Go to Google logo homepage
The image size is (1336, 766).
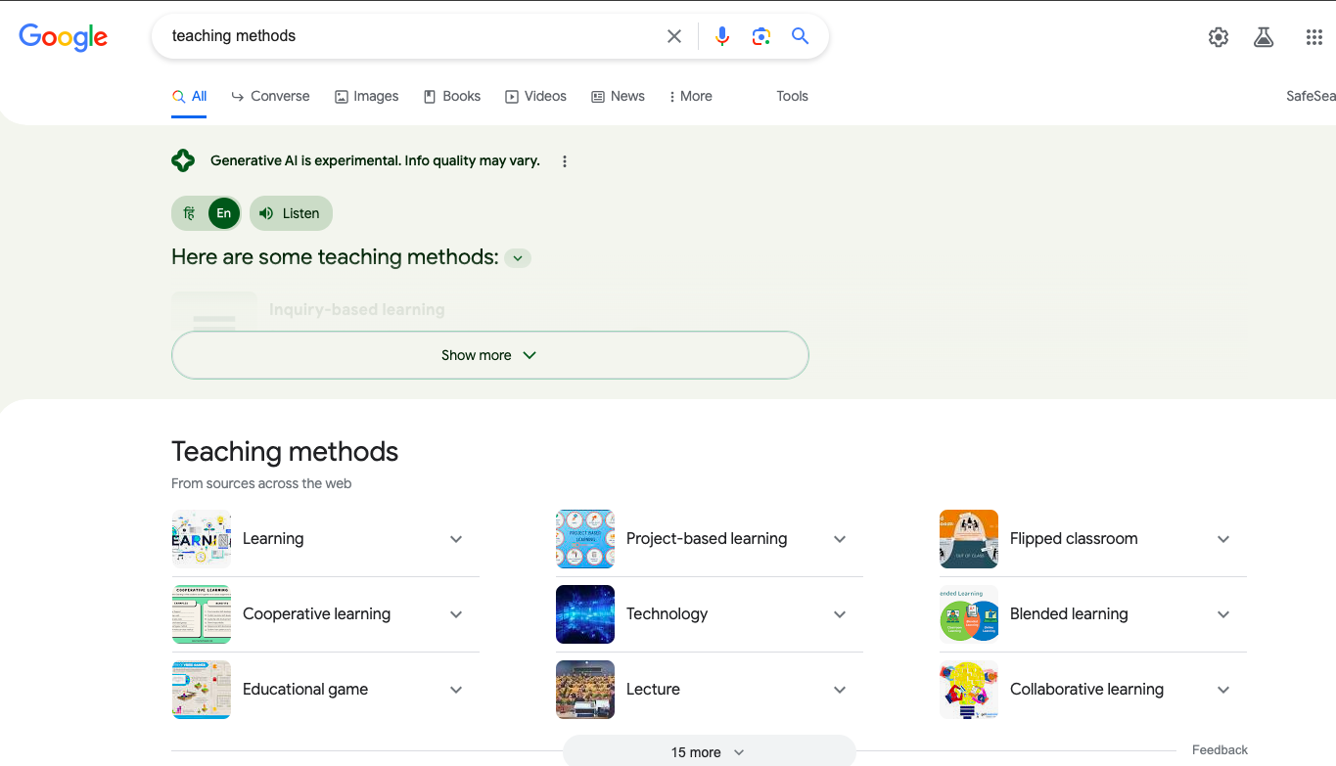click(64, 37)
